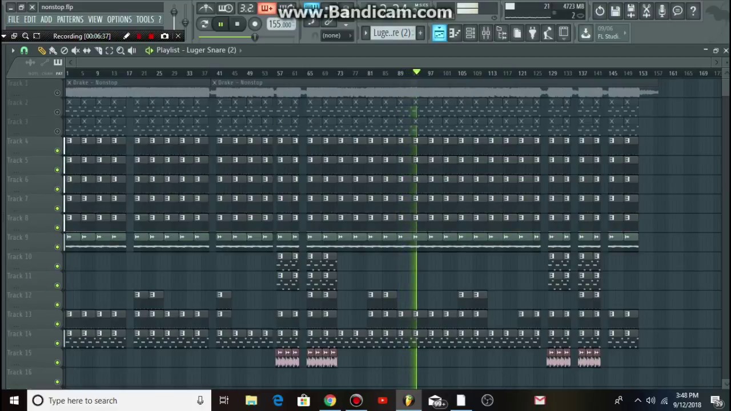The image size is (731, 411).
Task: Select the Delete tool in Playlist
Action: click(65, 50)
